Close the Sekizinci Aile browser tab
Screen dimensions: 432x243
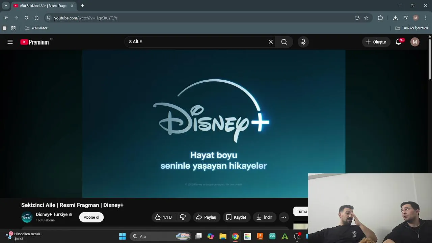(x=72, y=6)
